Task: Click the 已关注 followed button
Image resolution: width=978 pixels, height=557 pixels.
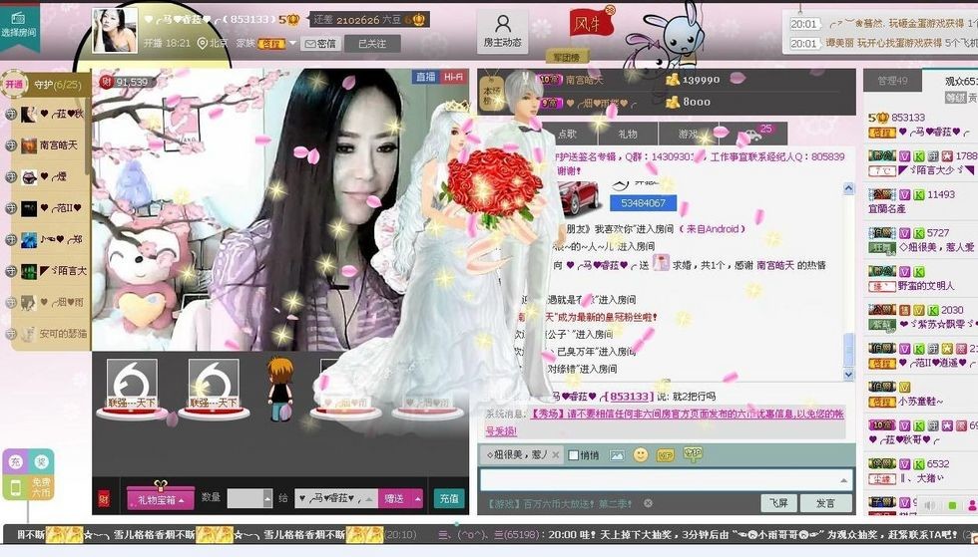Action: [372, 44]
